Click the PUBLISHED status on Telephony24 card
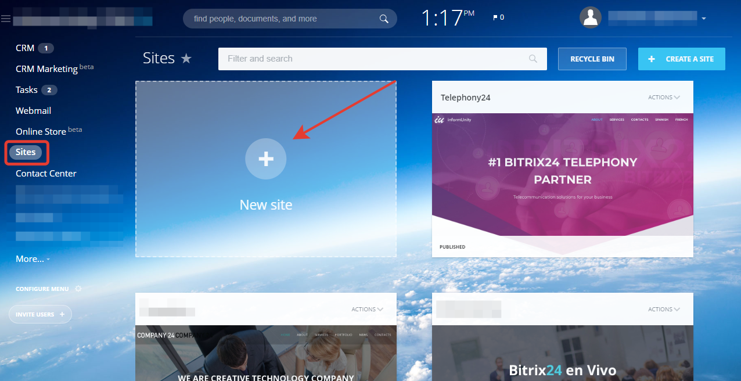 click(452, 247)
